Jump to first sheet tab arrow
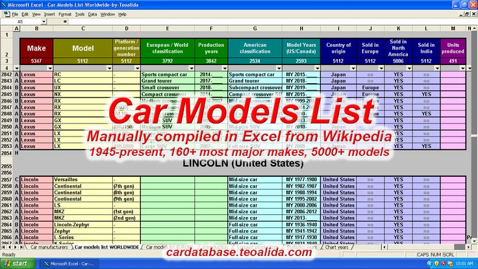 click(3, 247)
